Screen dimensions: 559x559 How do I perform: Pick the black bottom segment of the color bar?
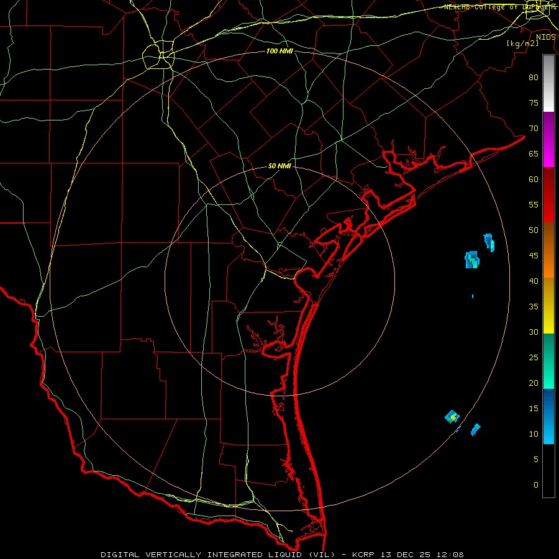(548, 471)
